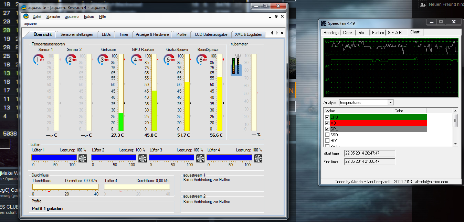Click the aquasuite menu bar logo icon
464x222 pixels.
point(26,17)
